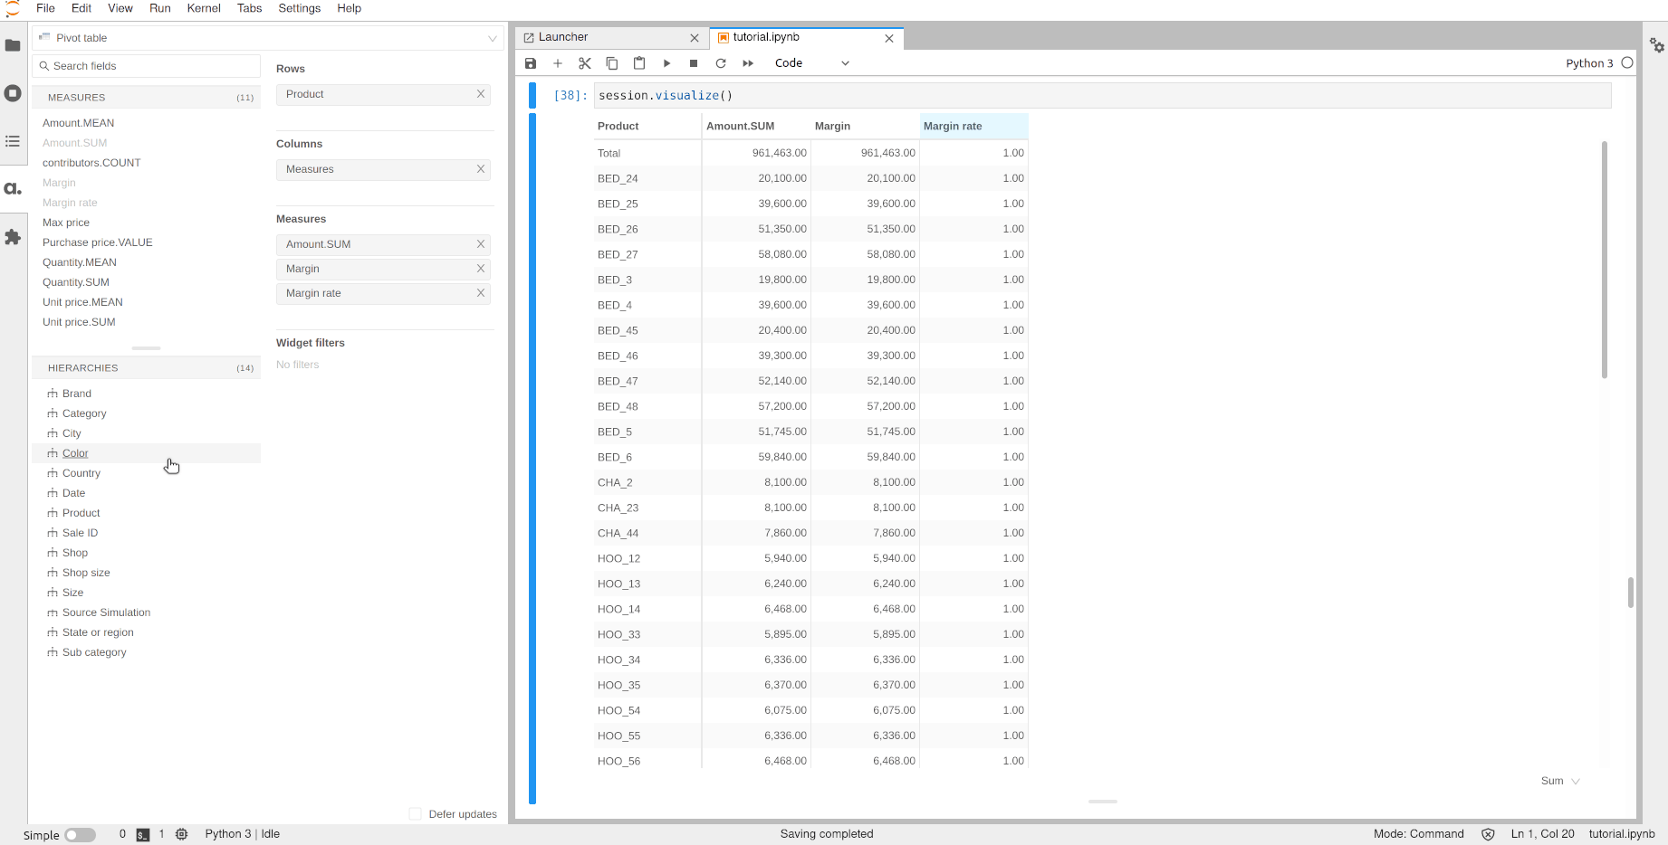
Task: Switch to the Launcher tab
Action: pyautogui.click(x=563, y=37)
